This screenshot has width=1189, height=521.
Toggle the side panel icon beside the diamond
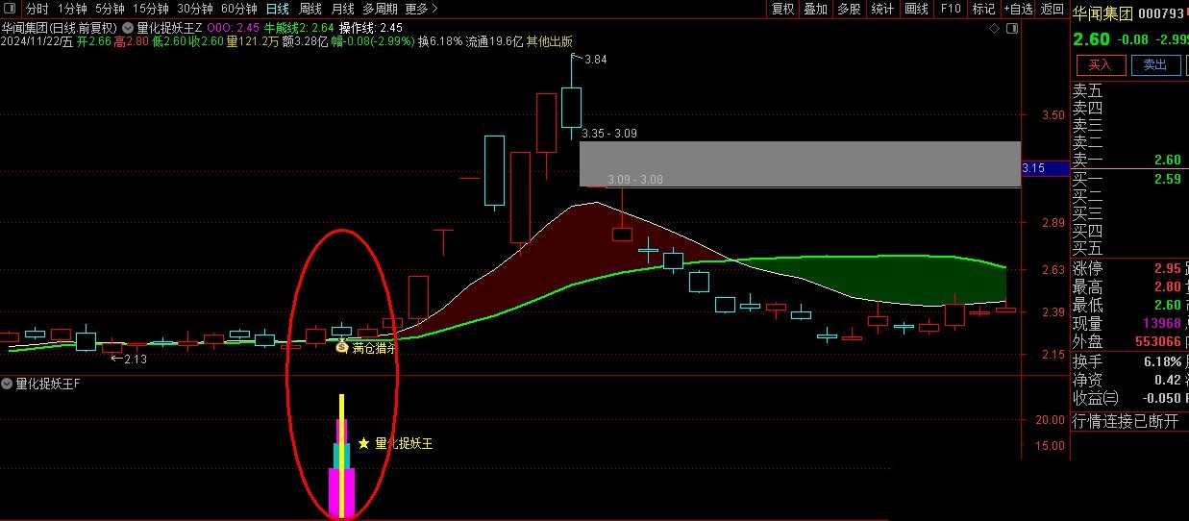pyautogui.click(x=1012, y=29)
